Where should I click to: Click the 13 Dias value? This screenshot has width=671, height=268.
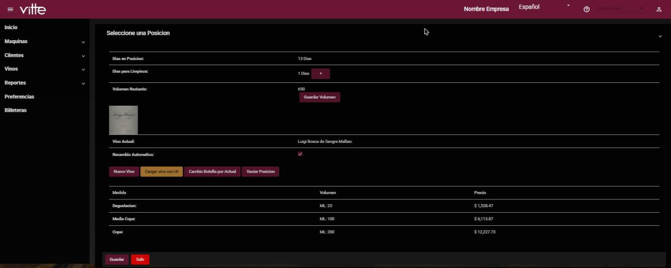(305, 59)
